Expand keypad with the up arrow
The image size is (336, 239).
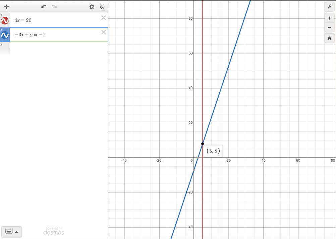pos(16,232)
